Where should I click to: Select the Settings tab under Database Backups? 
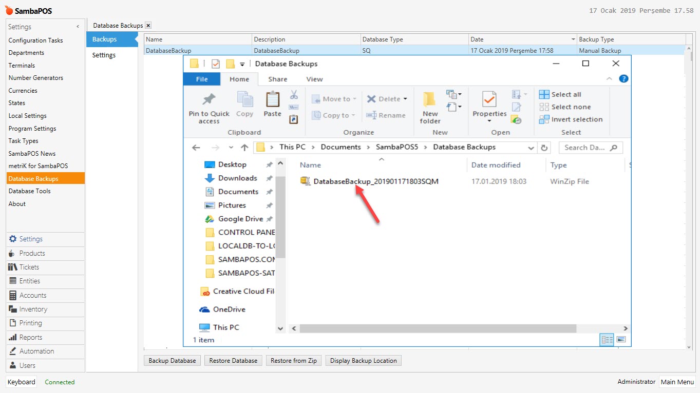point(104,55)
